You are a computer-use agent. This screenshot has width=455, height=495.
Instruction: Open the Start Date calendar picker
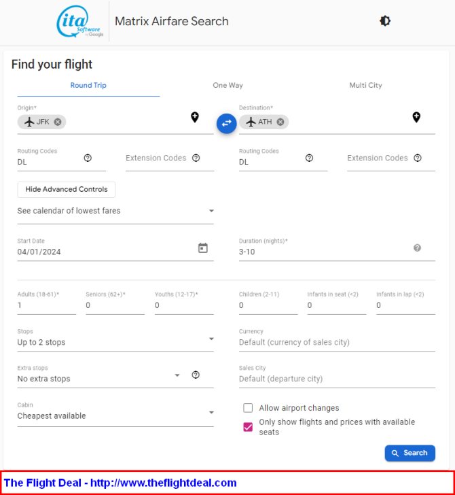coord(203,247)
